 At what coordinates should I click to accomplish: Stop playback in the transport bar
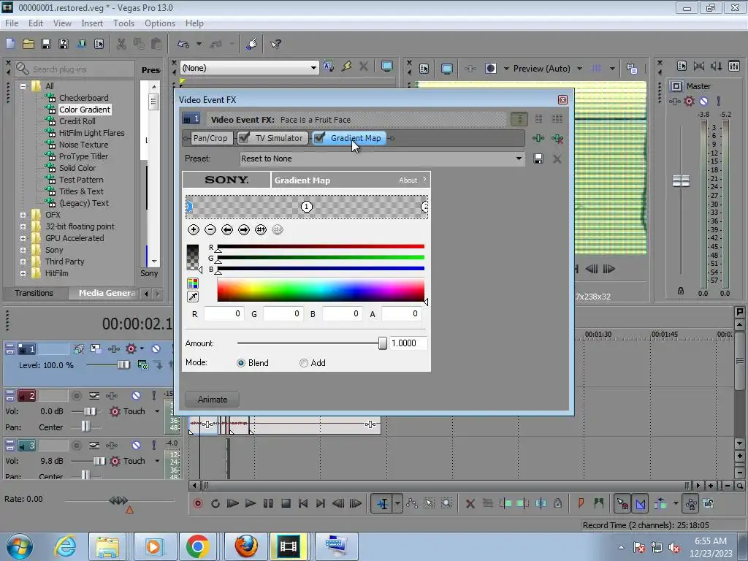click(286, 503)
